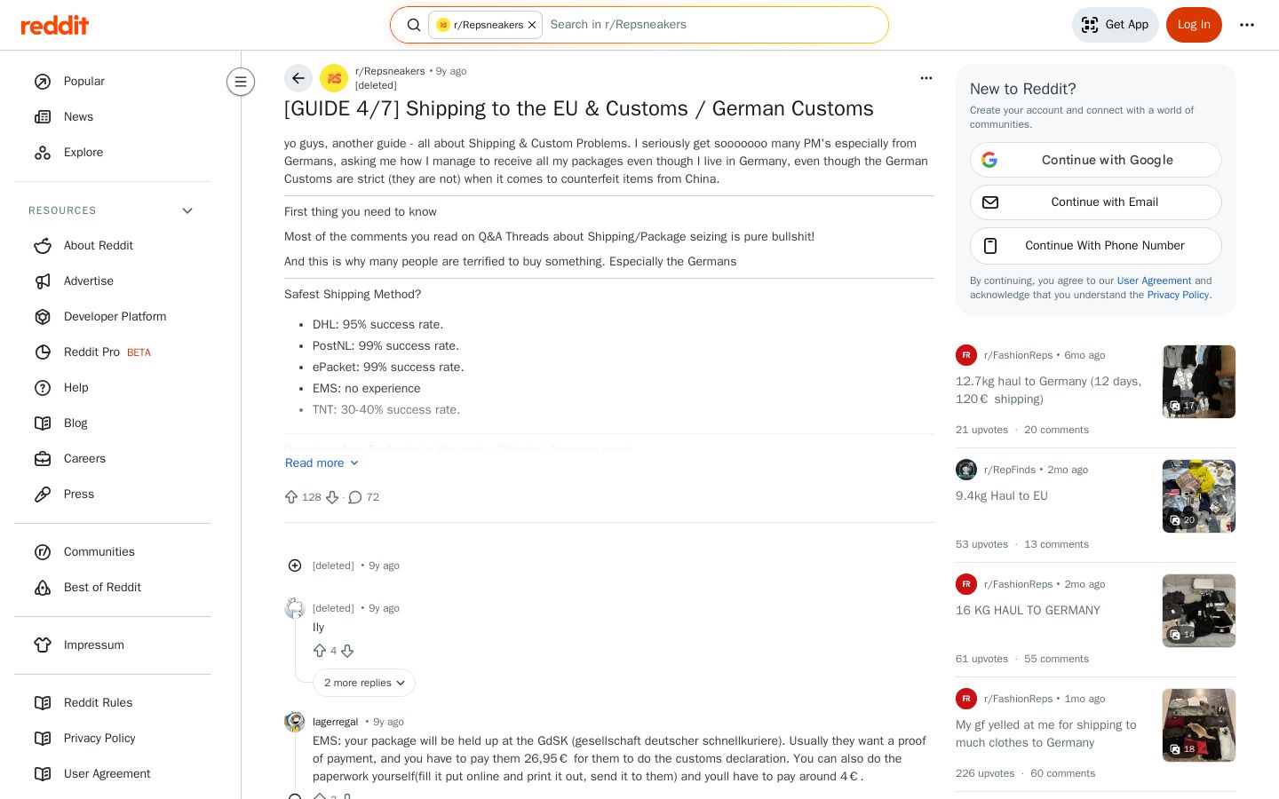Click the Reddit logo to go home
The height and width of the screenshot is (799, 1279).
point(55,25)
